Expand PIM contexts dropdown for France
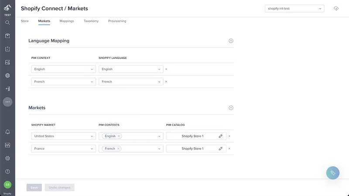The image size is (349, 196). [x=159, y=149]
